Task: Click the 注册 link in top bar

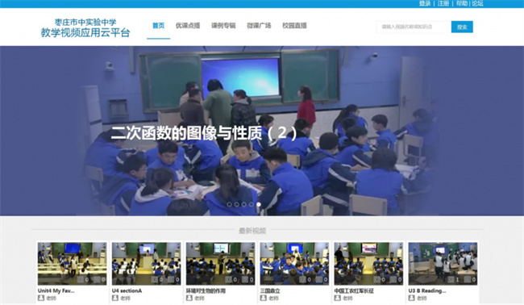Action: coord(443,3)
